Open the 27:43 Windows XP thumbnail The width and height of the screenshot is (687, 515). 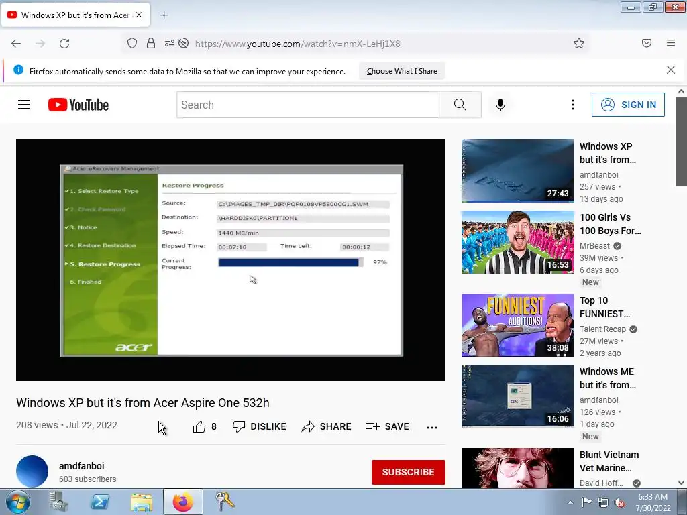coord(517,171)
